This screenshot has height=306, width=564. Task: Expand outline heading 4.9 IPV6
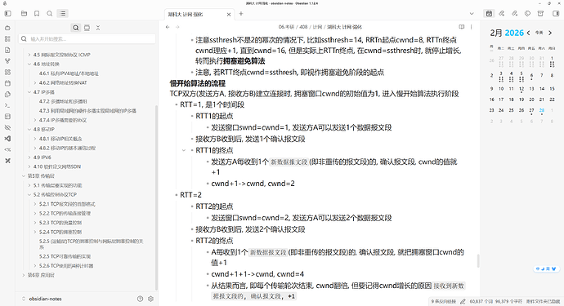tap(29, 157)
